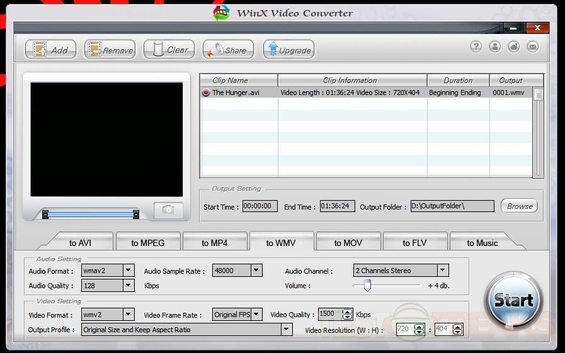Click the Clear list button
Viewport: 565px width, 353px height.
169,49
